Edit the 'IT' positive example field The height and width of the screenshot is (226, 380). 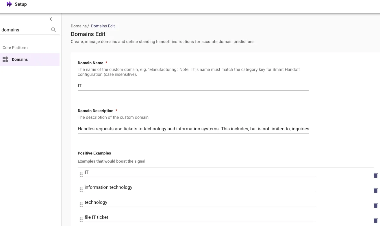200,173
